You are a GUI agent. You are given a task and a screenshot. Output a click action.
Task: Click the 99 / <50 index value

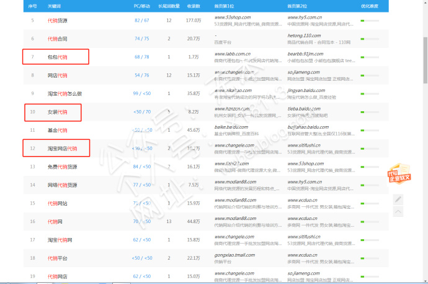tap(141, 93)
